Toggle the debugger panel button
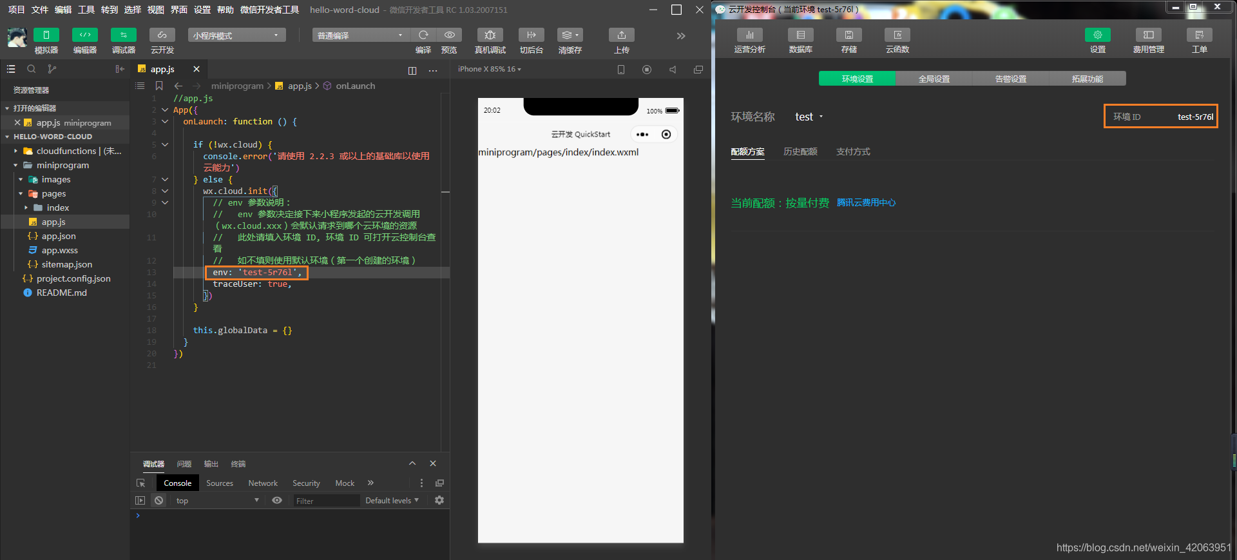 (x=124, y=35)
